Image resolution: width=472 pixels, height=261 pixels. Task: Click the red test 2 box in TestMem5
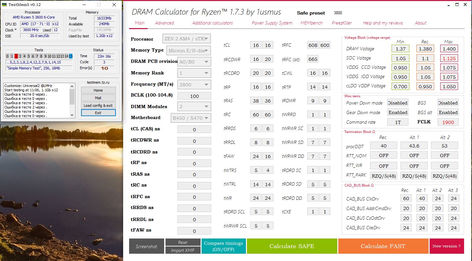[16, 56]
